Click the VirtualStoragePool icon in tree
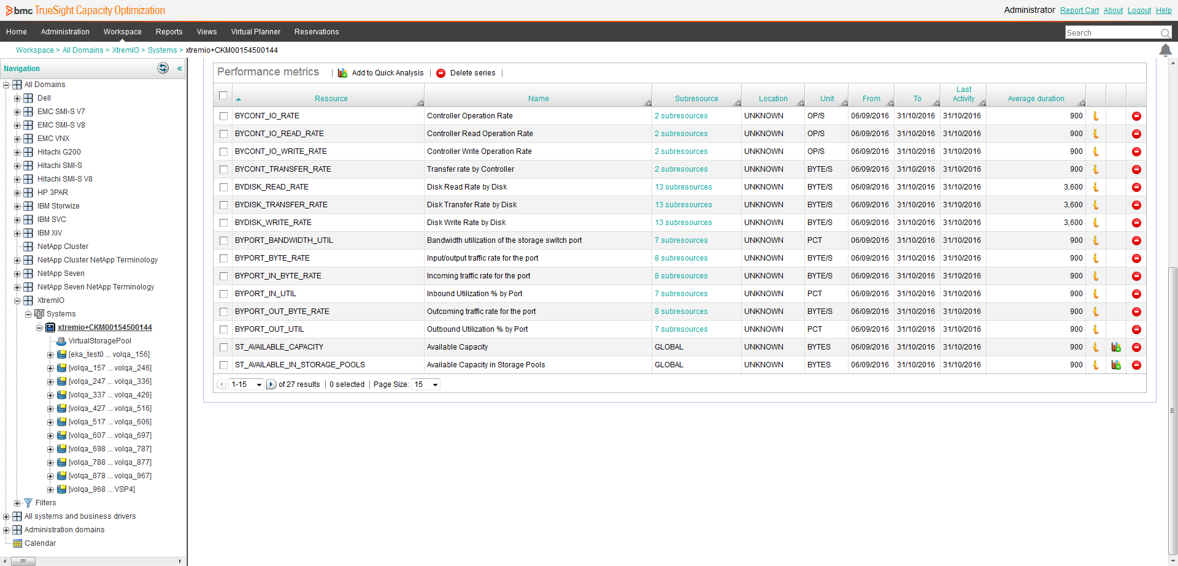The image size is (1178, 566). point(61,341)
